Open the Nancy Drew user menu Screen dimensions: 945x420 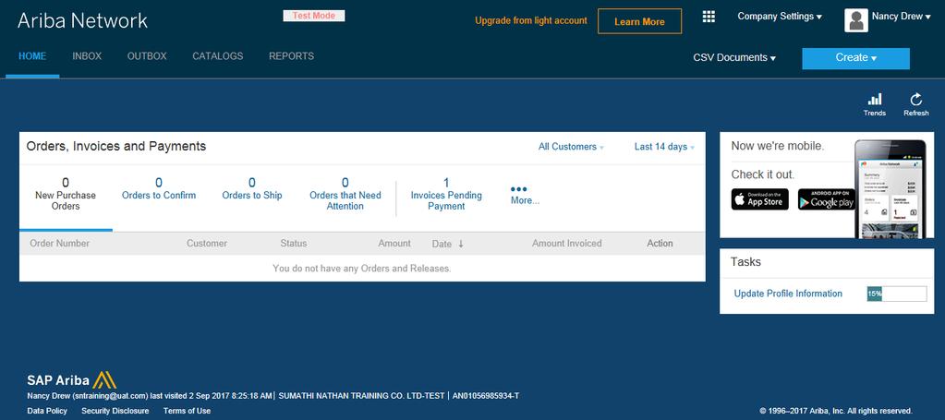click(x=901, y=17)
